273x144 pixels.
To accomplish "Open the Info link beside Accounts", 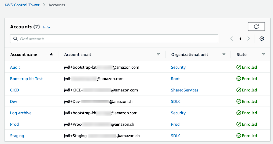I will (46, 28).
